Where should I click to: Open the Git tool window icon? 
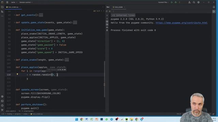[2, 110]
